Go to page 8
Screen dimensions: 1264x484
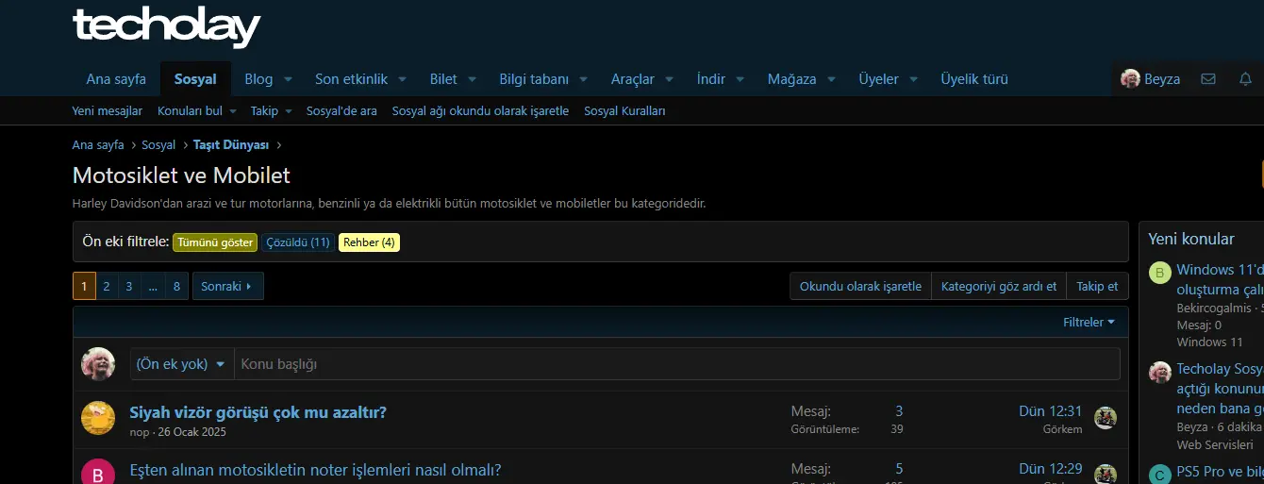point(176,286)
